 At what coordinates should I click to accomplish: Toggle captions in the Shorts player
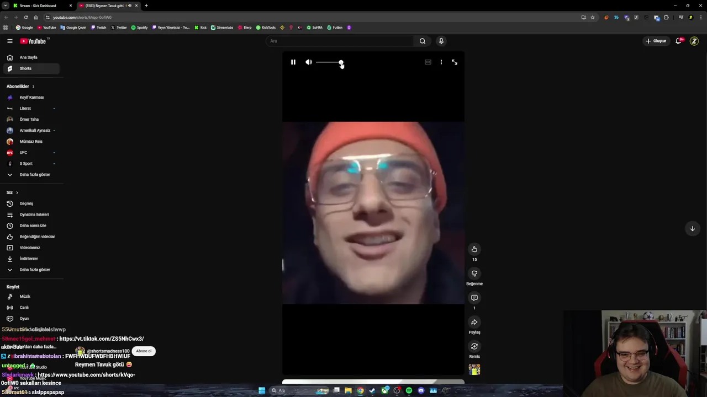point(428,62)
